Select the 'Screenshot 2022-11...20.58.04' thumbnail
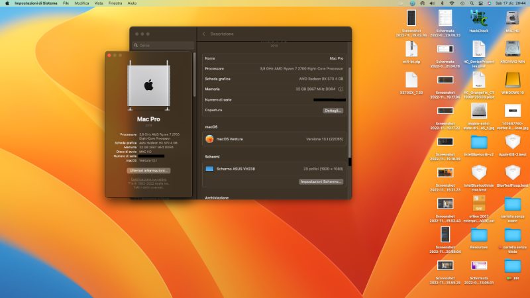The width and height of the screenshot is (530, 298). coord(445,234)
